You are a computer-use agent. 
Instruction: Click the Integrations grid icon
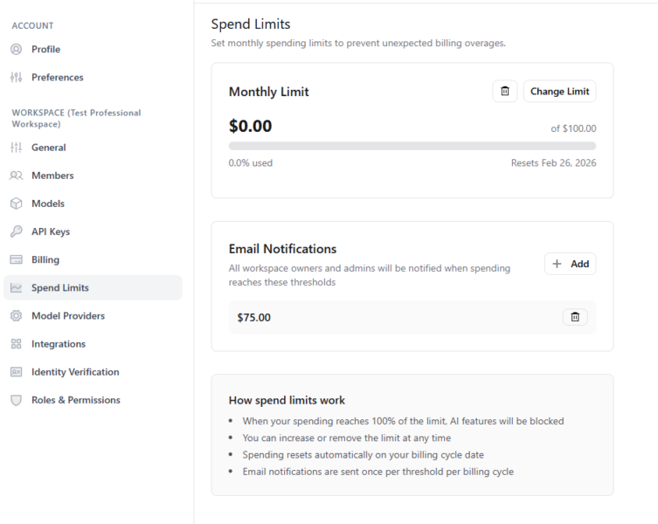[16, 344]
